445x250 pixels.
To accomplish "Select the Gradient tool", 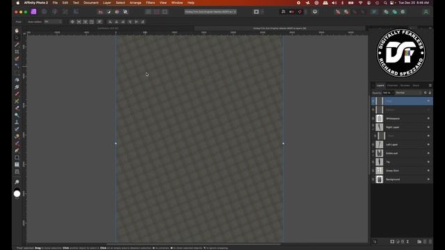I will pos(17,87).
